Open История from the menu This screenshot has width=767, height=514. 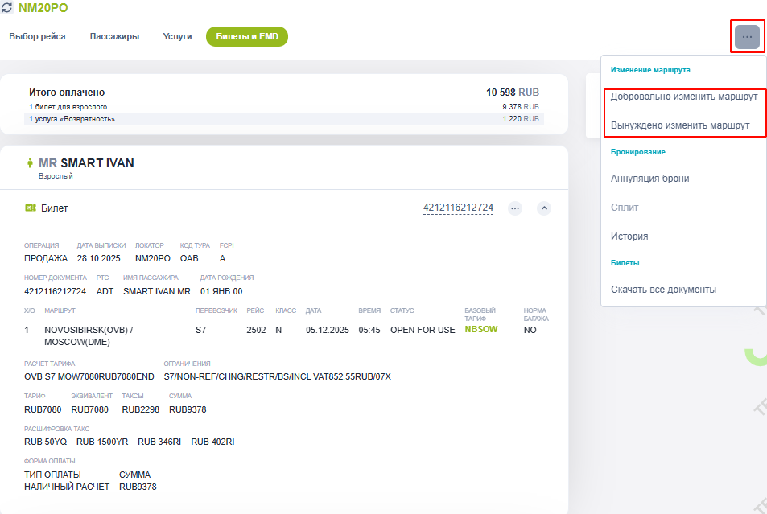[x=629, y=236]
